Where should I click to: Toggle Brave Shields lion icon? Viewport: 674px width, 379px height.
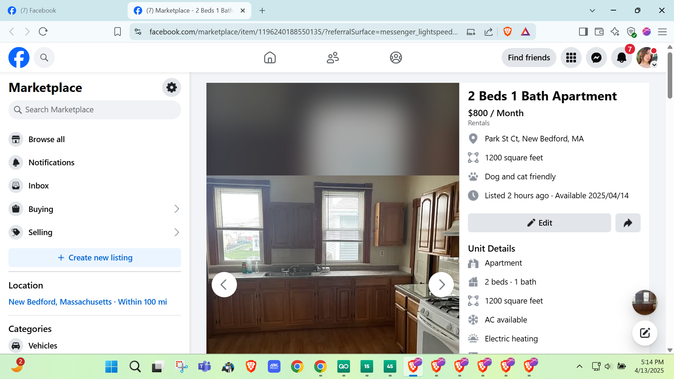coord(507,32)
